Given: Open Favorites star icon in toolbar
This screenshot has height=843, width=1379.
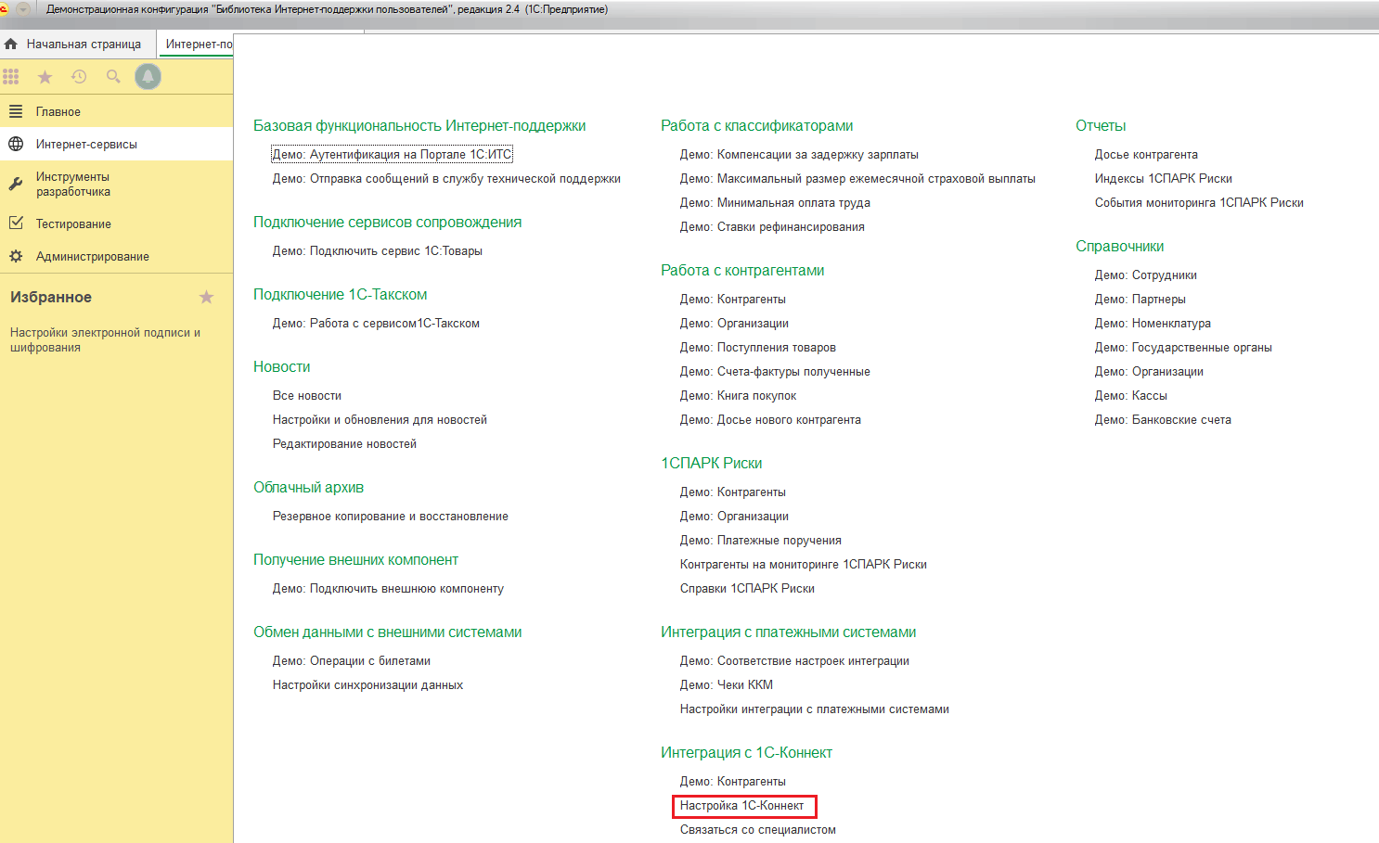Looking at the screenshot, I should click(45, 77).
